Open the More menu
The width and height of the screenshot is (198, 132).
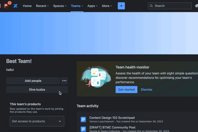pos(107,6)
